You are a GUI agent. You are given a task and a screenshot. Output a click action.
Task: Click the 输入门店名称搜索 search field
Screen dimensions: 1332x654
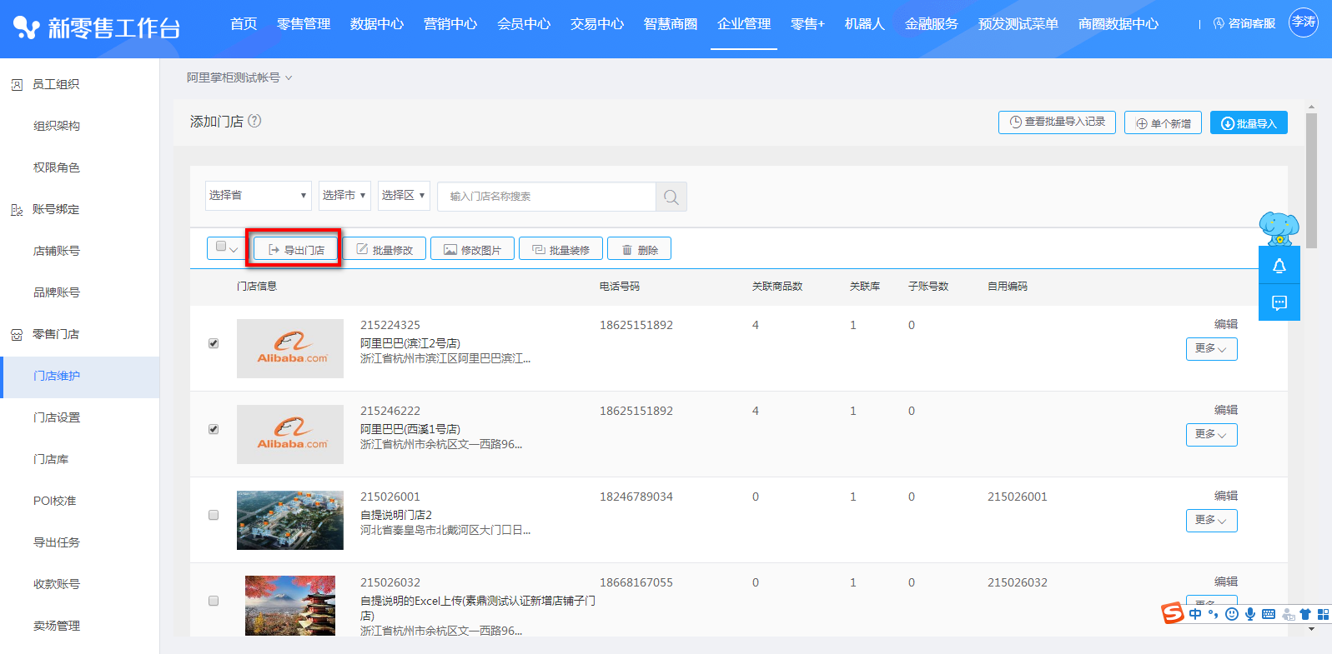[546, 197]
